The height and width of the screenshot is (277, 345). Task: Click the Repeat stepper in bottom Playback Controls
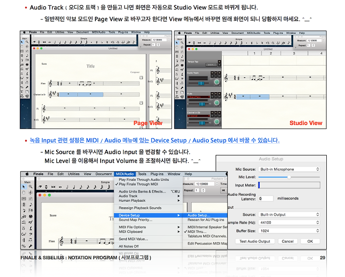(203, 190)
